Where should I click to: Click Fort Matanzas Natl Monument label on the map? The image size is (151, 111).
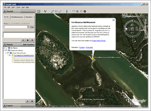tap(108, 57)
